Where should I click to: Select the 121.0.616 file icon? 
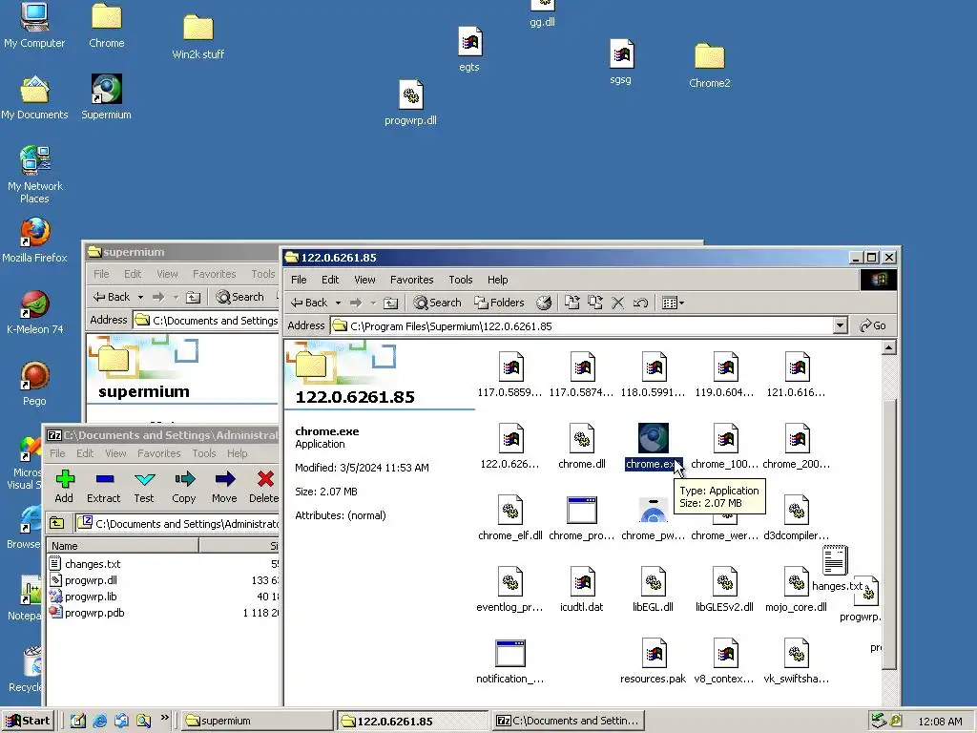(x=797, y=366)
